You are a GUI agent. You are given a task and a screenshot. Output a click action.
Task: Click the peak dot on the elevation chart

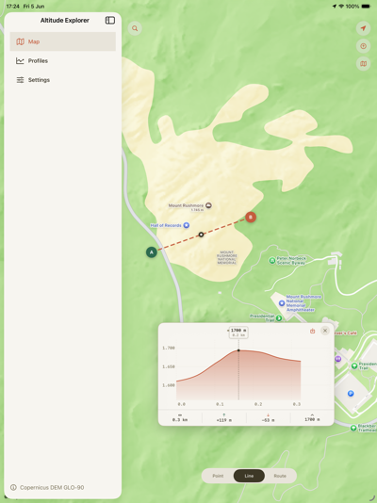point(238,350)
